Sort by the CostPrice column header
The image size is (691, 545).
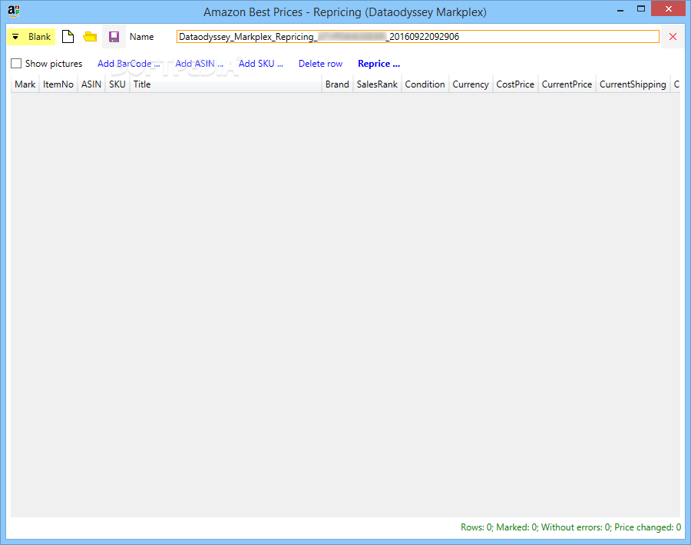pyautogui.click(x=515, y=84)
